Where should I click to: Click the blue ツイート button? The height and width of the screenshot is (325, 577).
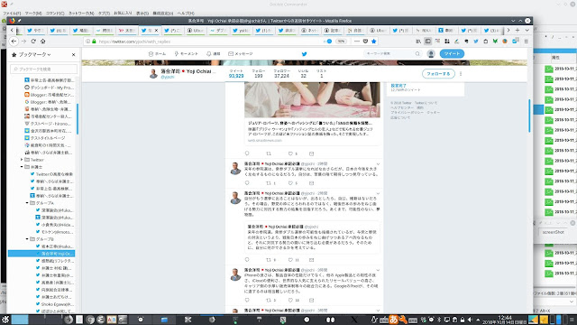[x=452, y=54]
